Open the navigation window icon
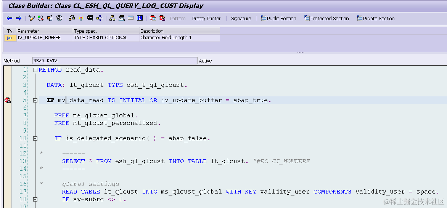This screenshot has height=208, width=447. tap(122, 18)
